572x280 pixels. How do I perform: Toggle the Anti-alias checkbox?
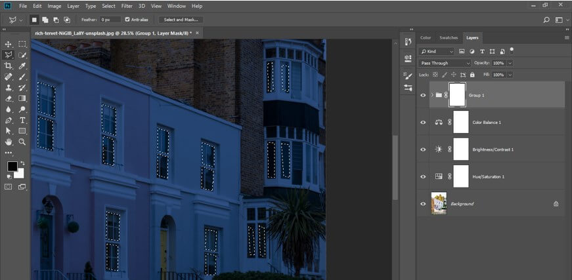[x=127, y=20]
